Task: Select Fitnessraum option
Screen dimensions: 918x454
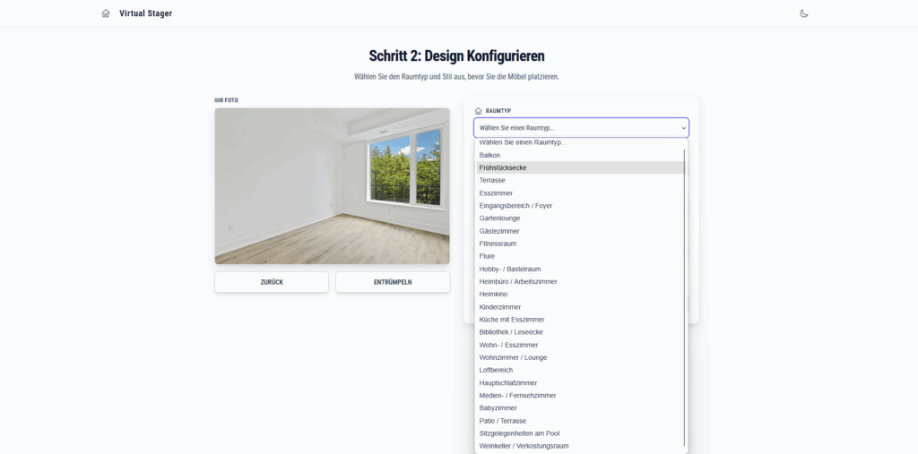Action: coord(498,244)
